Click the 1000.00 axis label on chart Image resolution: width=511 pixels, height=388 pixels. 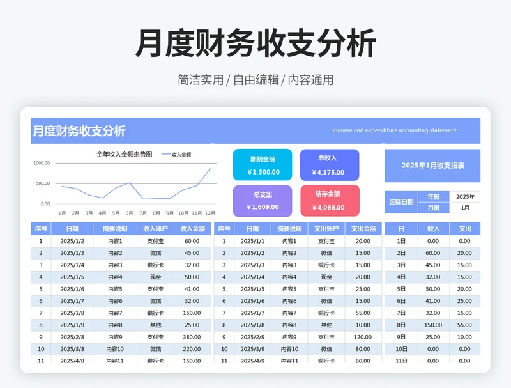point(42,163)
